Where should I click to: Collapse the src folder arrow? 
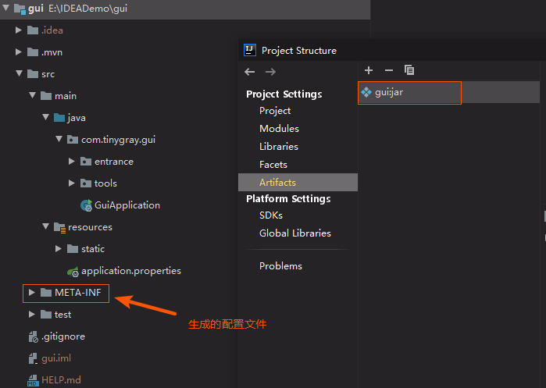(x=20, y=73)
